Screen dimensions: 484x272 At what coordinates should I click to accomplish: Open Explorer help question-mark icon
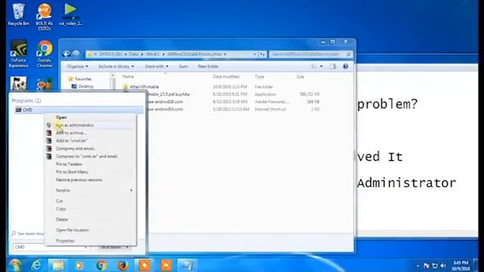[x=346, y=66]
